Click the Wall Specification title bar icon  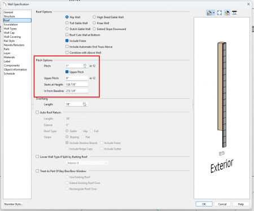point(5,4)
